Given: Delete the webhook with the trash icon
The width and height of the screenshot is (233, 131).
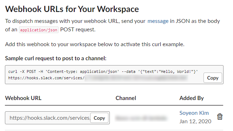Looking at the screenshot, I should tap(220, 117).
